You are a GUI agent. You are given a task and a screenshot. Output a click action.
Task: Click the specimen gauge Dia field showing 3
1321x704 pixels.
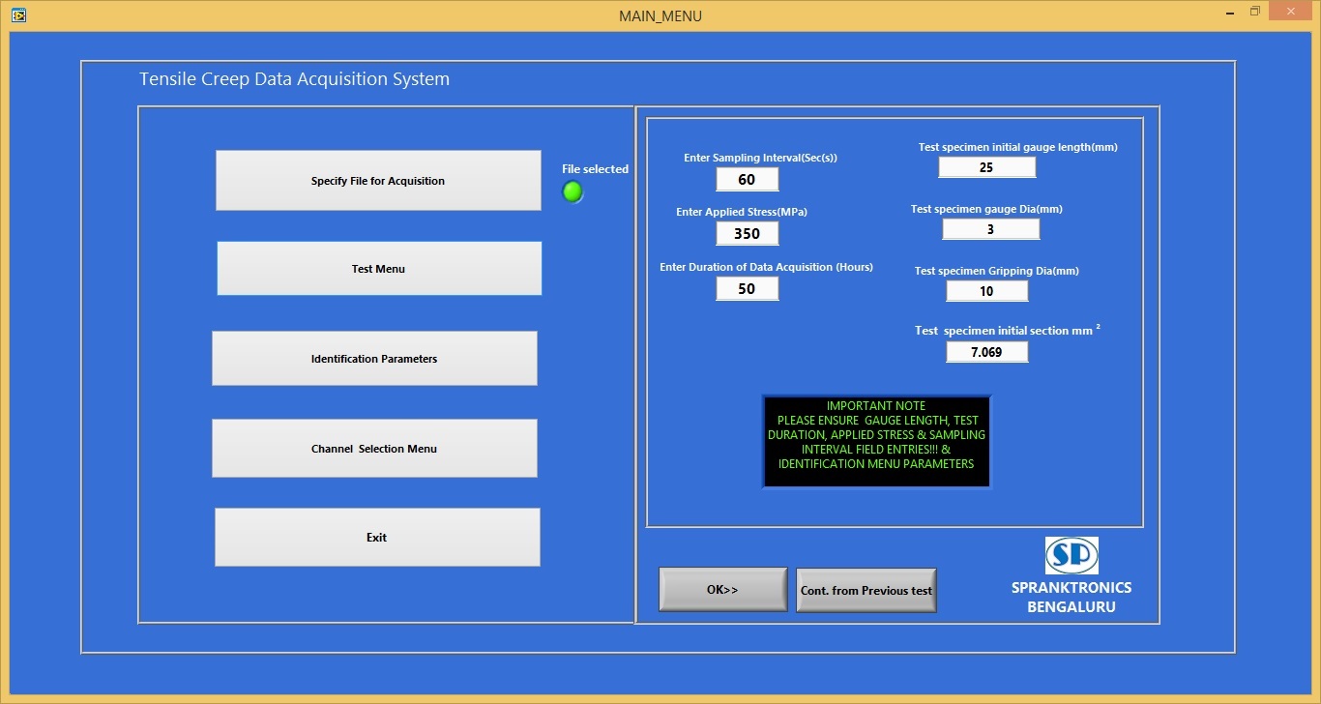[x=990, y=228]
